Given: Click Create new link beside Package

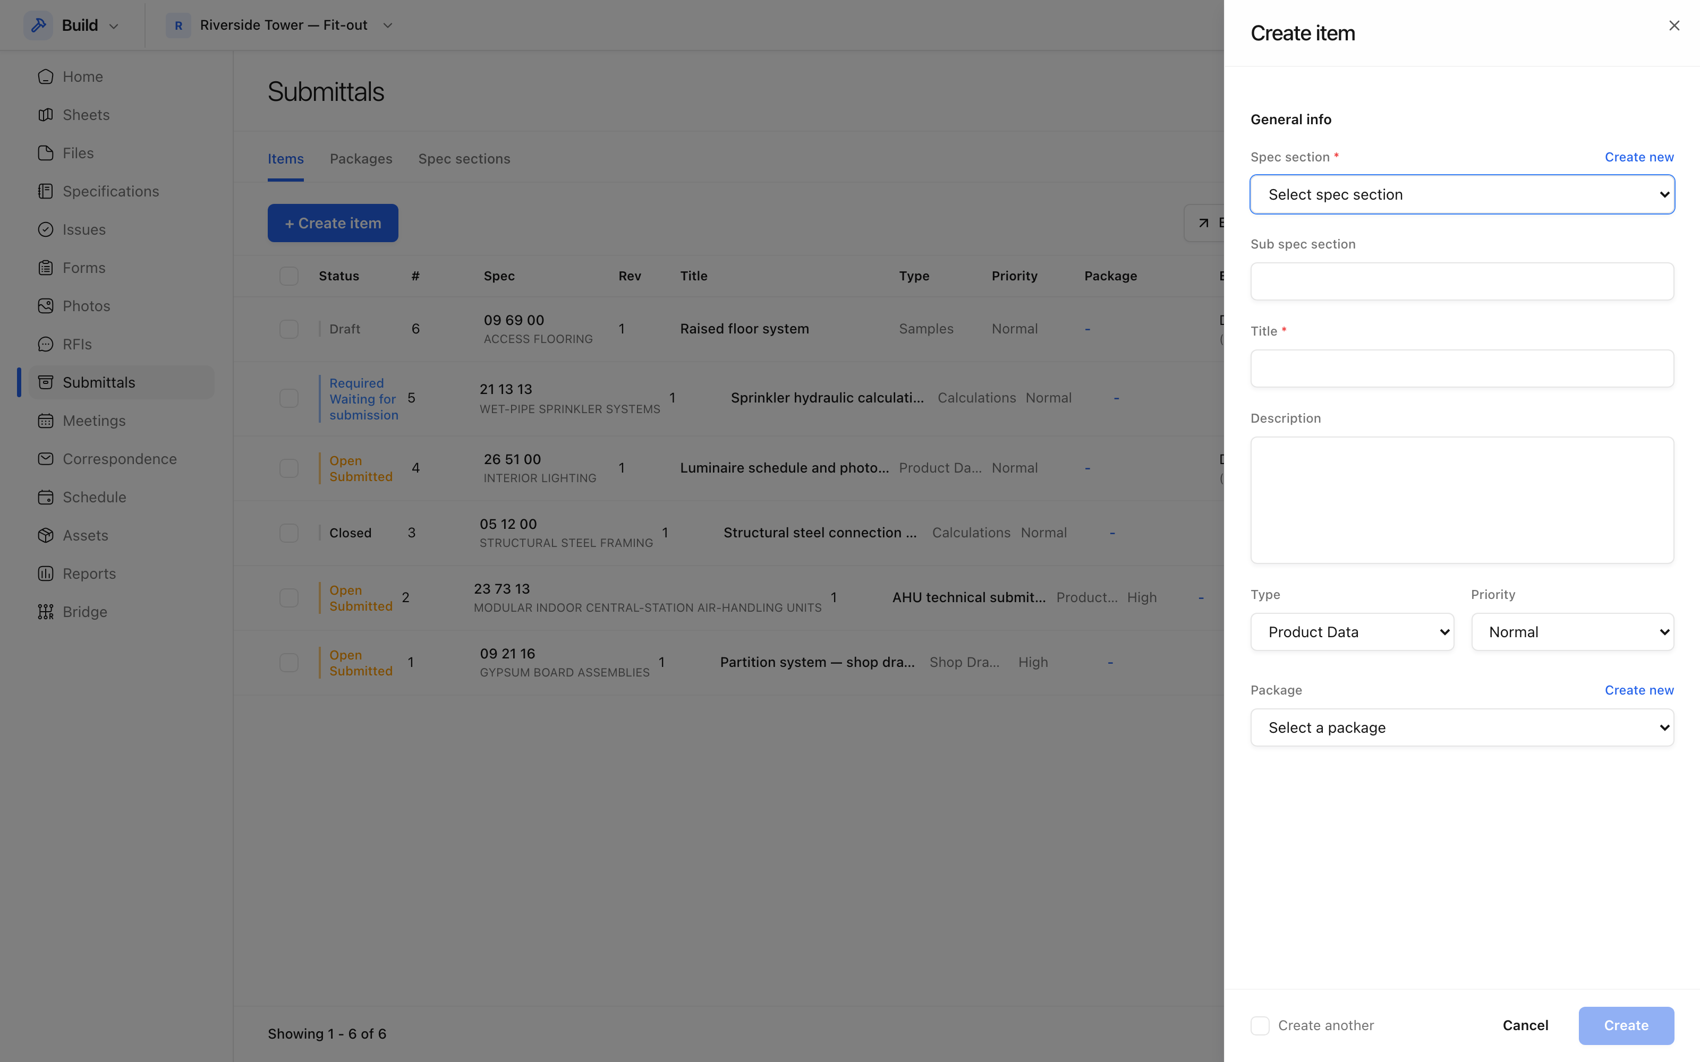Looking at the screenshot, I should [1639, 690].
